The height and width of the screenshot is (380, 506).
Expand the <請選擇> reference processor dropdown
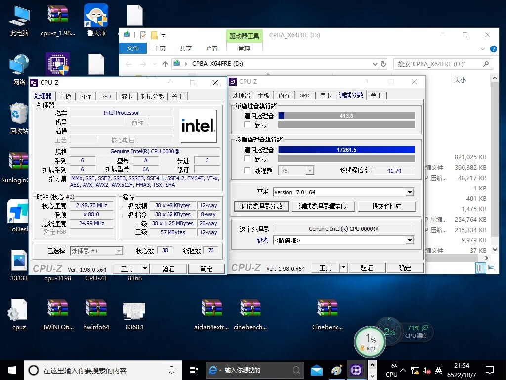tap(410, 240)
